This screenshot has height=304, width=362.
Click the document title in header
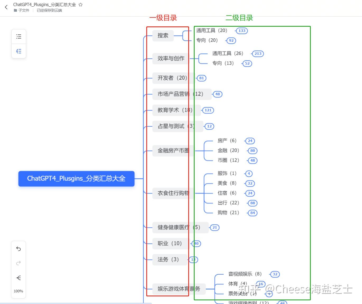click(x=45, y=4)
